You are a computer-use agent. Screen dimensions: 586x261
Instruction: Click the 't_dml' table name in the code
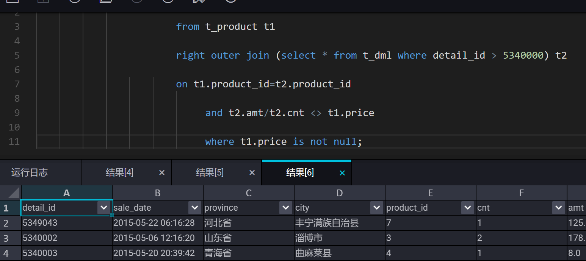click(x=377, y=55)
